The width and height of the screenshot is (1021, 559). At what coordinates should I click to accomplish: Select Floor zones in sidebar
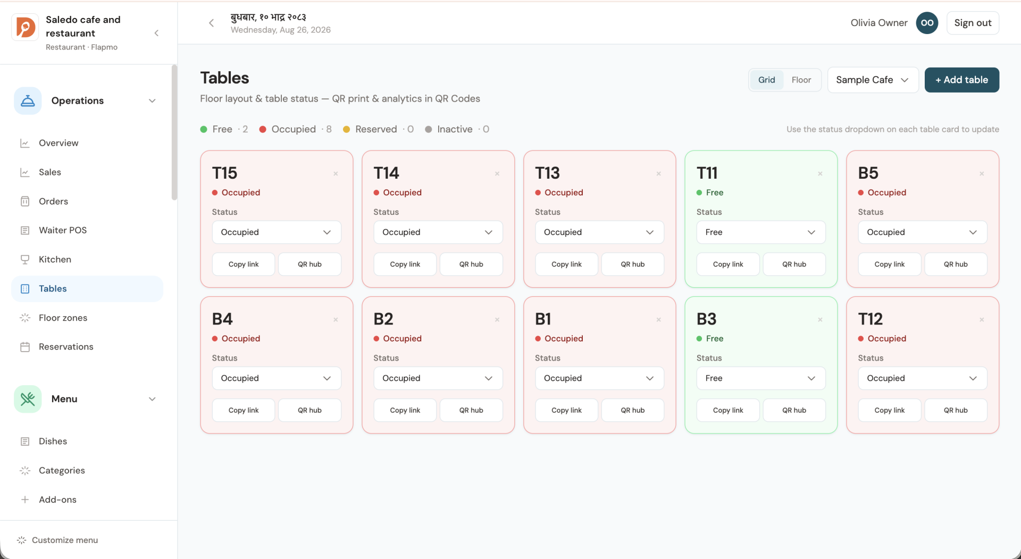(x=87, y=318)
